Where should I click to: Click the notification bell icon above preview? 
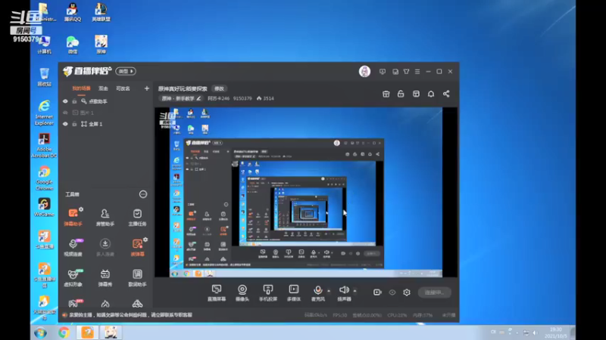coord(431,94)
